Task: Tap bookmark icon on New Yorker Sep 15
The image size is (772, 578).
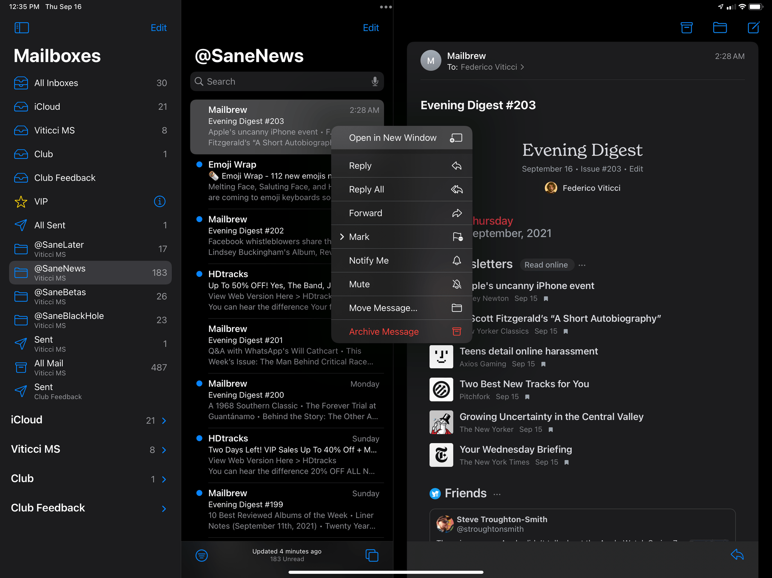Action: (551, 430)
